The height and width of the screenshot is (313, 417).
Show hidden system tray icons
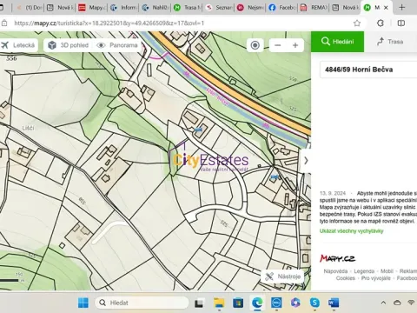(x=383, y=303)
